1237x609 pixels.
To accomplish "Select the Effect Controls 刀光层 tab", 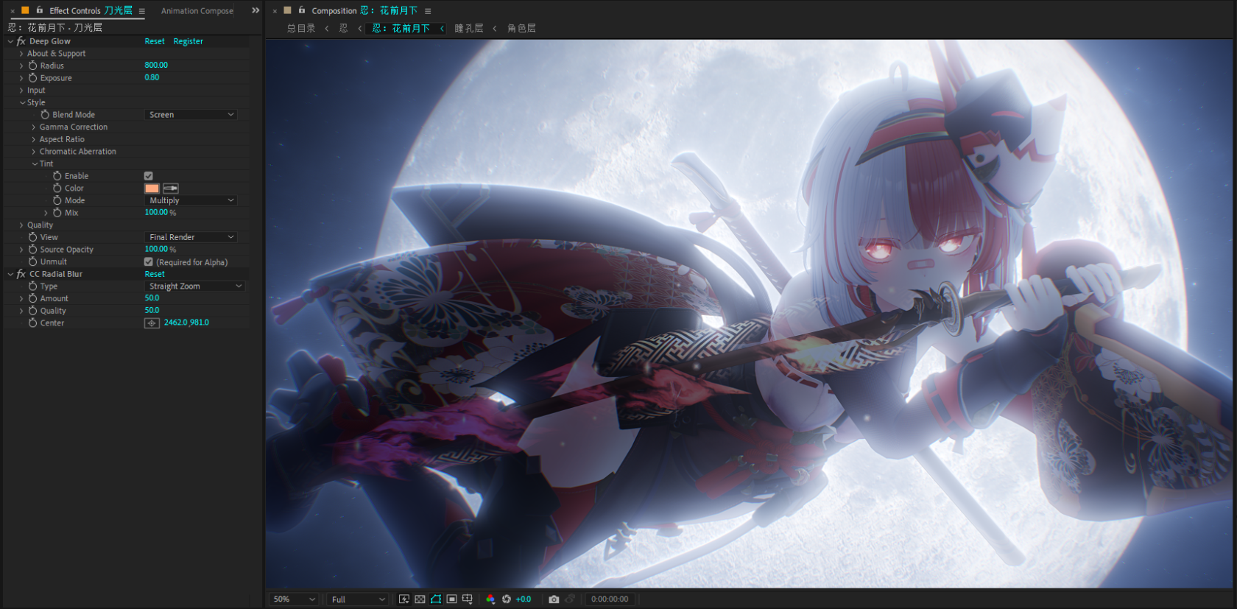I will click(x=91, y=10).
